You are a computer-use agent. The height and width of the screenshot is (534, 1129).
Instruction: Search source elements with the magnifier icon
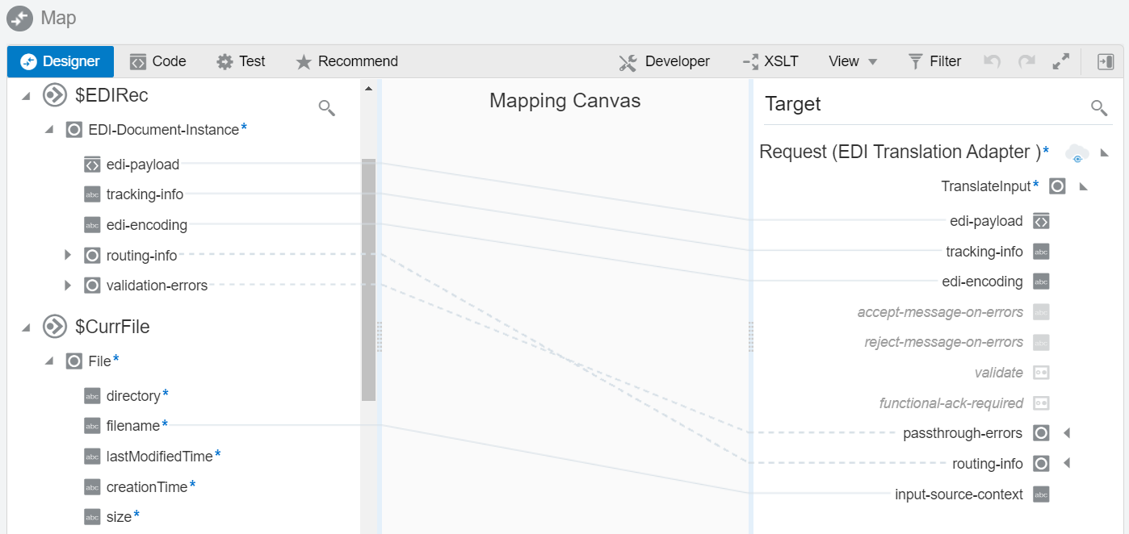327,107
